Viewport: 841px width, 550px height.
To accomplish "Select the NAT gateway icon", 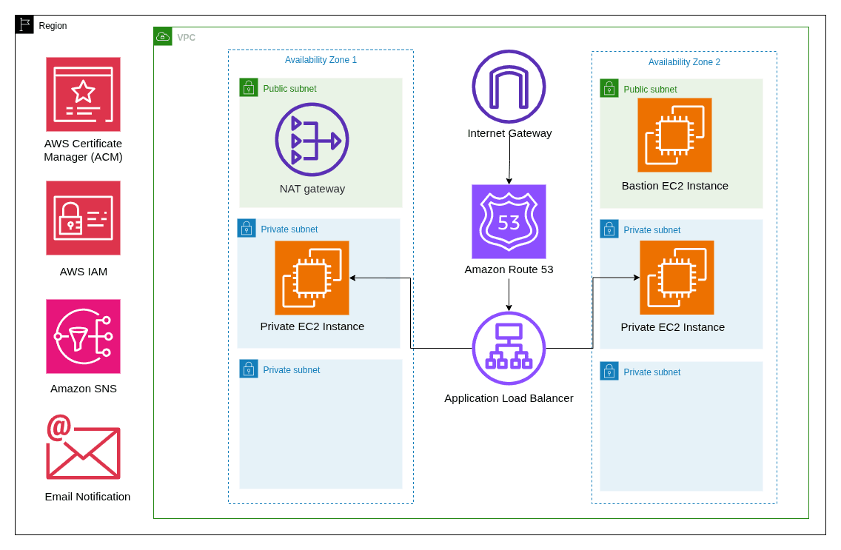I will tap(312, 139).
